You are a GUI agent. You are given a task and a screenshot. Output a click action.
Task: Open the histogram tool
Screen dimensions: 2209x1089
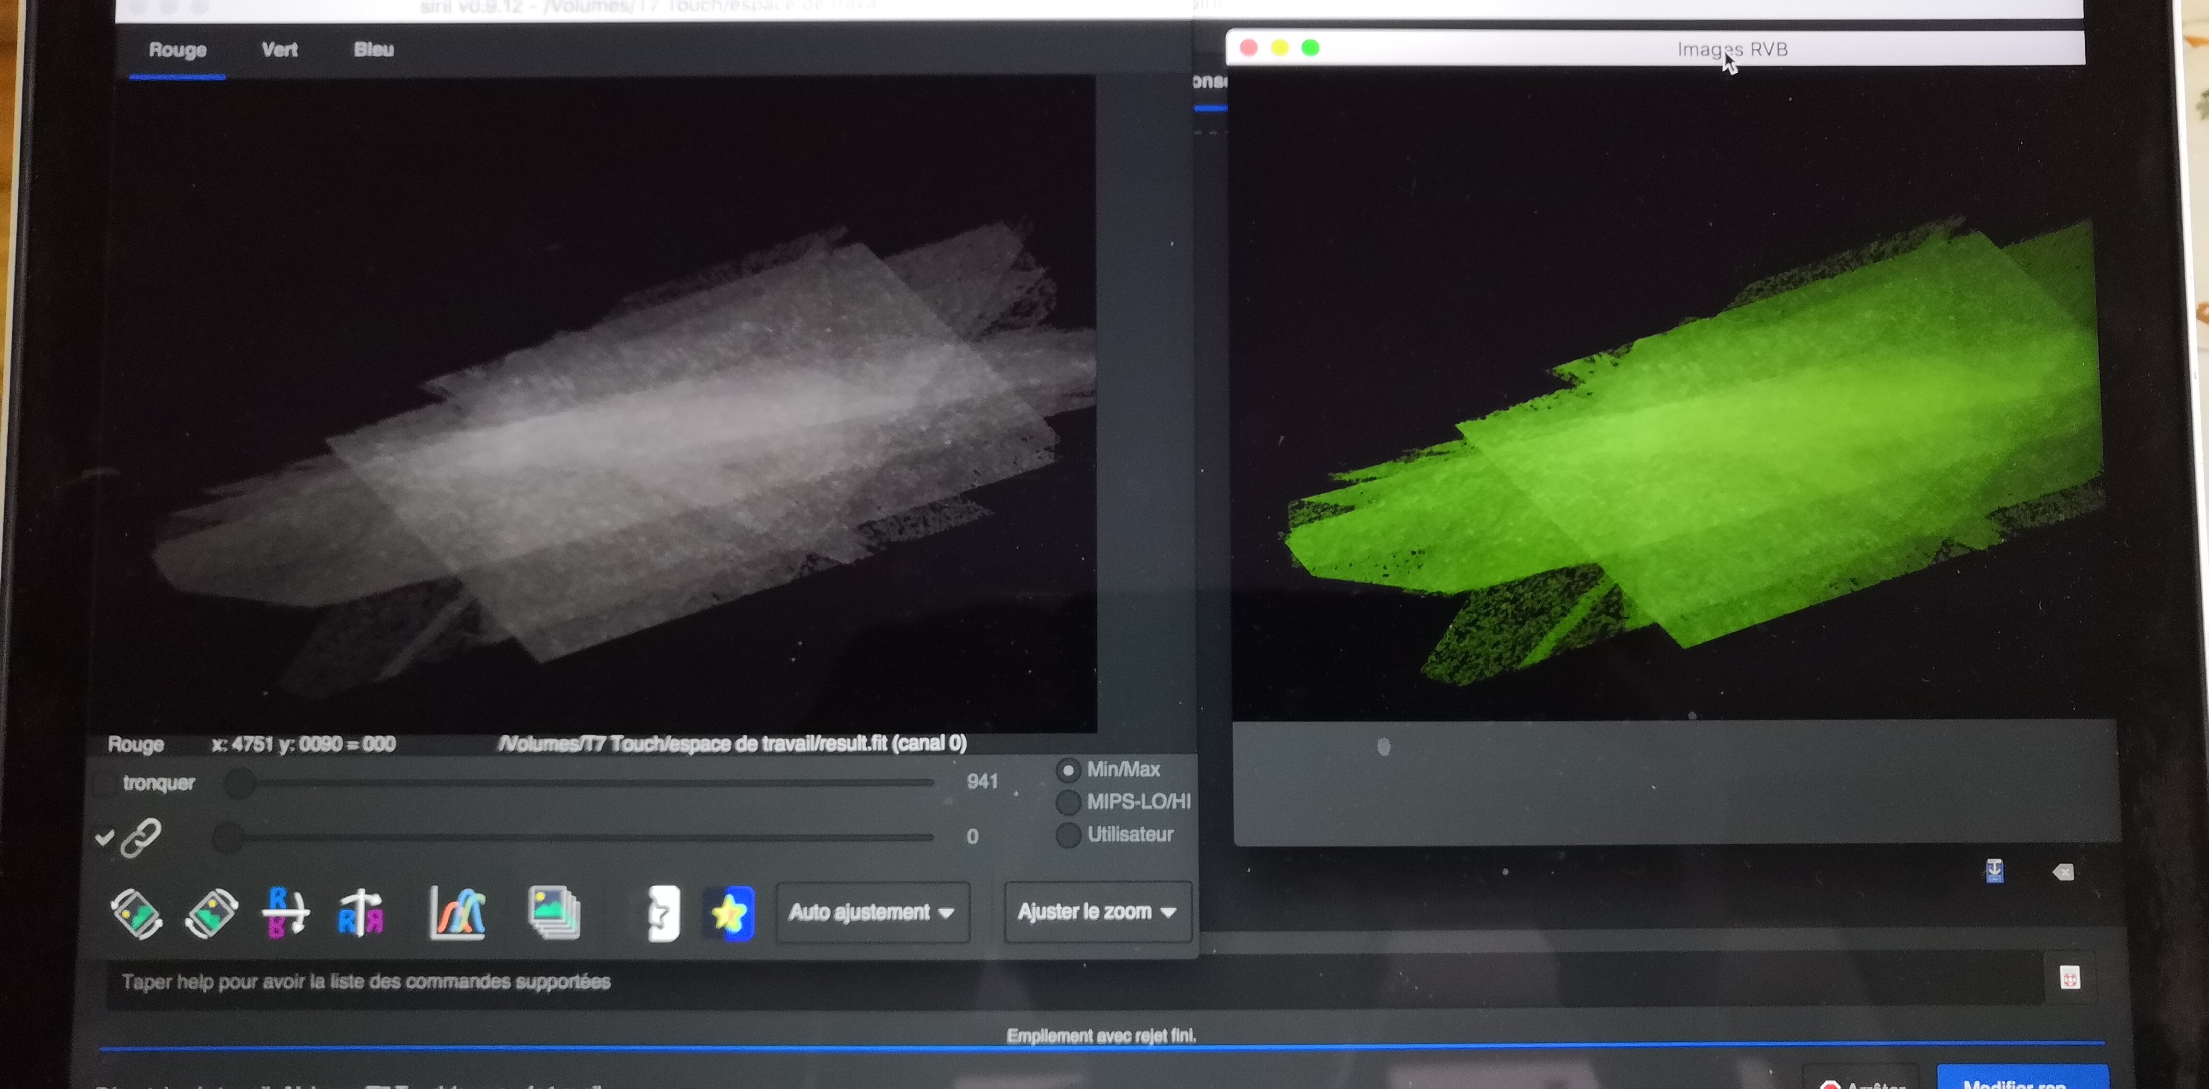[458, 913]
